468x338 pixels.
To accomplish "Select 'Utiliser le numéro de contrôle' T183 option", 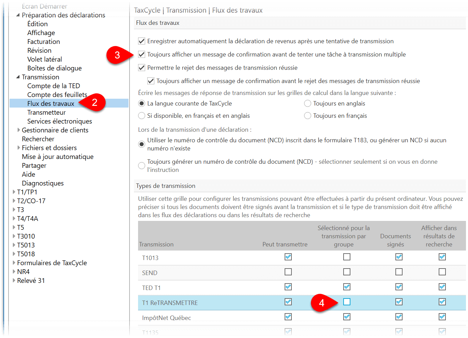I will 141,144.
